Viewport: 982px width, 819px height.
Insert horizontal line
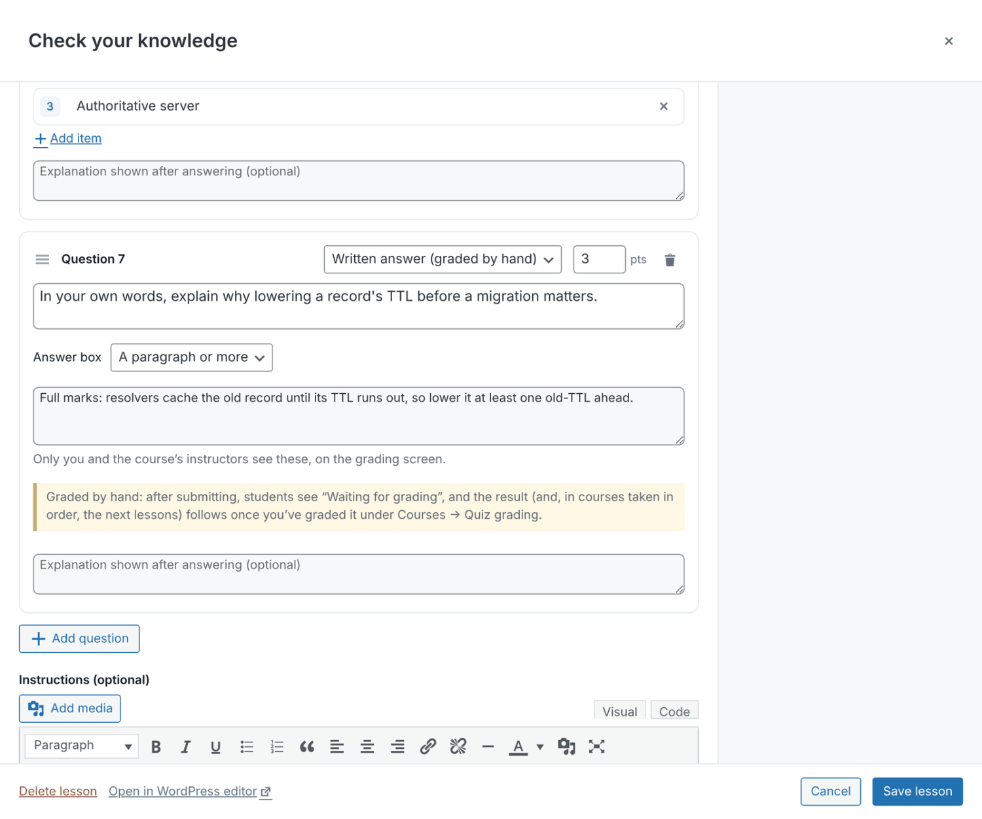tap(488, 746)
